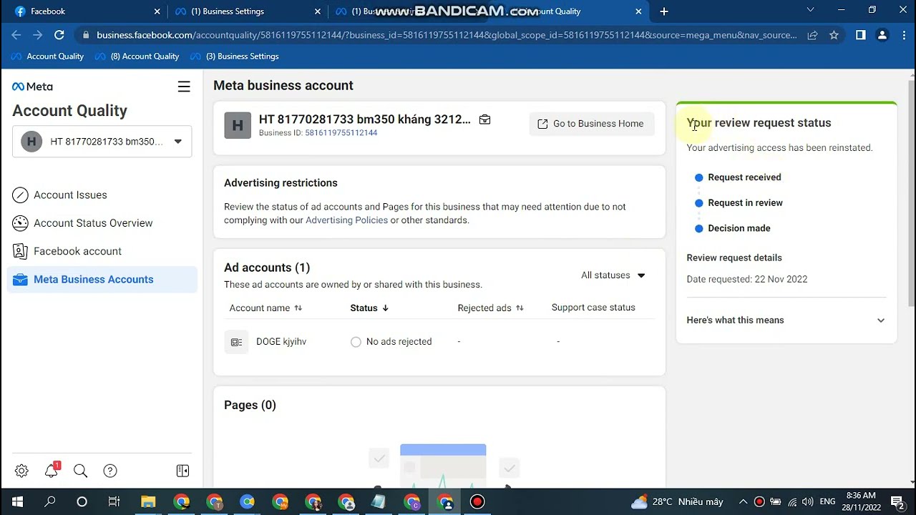Open Account Quality bookmark
The image size is (916, 515).
pyautogui.click(x=48, y=57)
